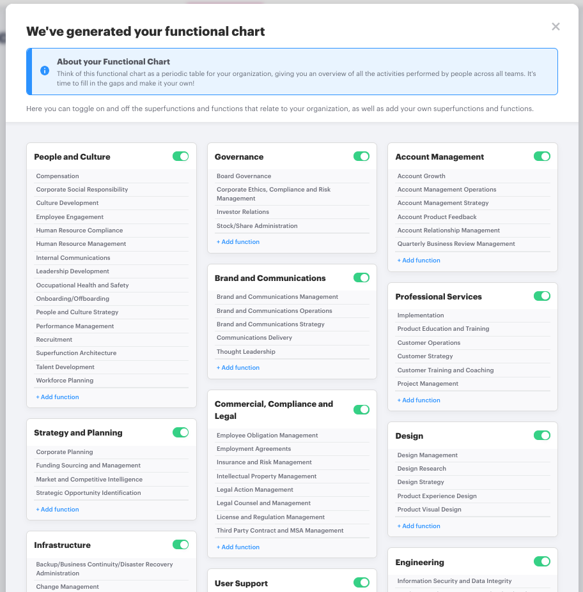Image resolution: width=583 pixels, height=592 pixels.
Task: Toggle the Brand and Communications switch
Action: point(361,277)
